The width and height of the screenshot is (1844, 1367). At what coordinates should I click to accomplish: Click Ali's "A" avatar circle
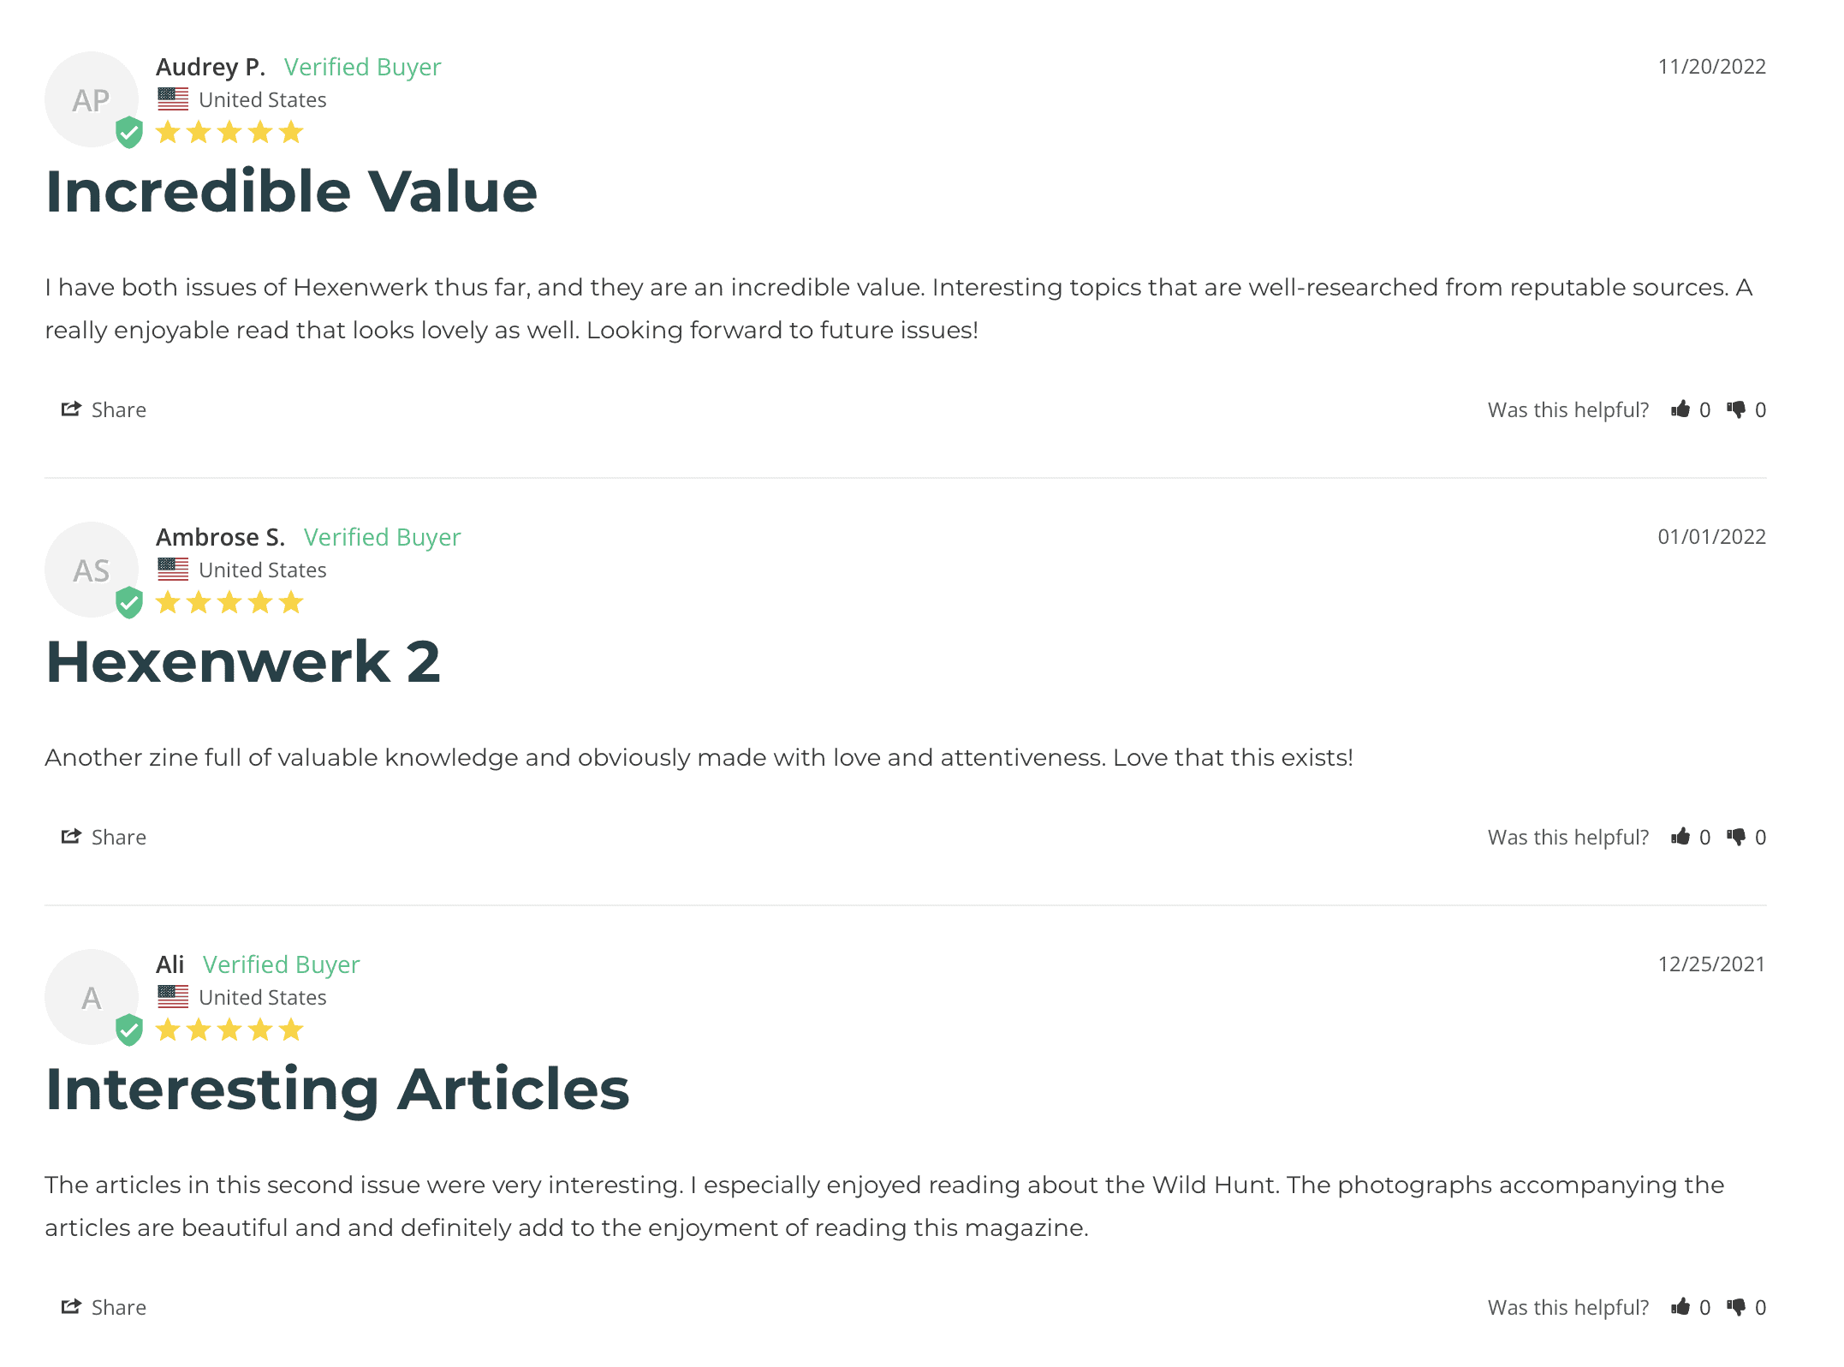pos(90,996)
